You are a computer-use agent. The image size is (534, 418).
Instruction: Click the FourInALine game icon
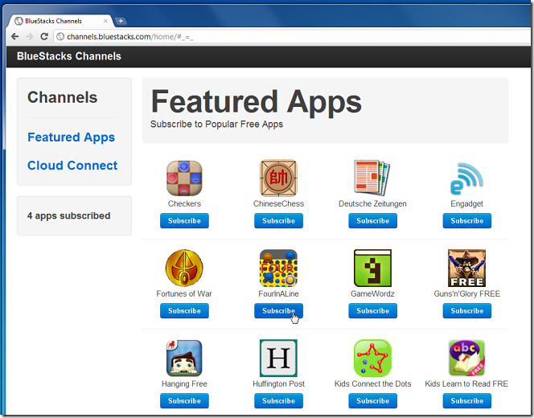click(x=278, y=268)
